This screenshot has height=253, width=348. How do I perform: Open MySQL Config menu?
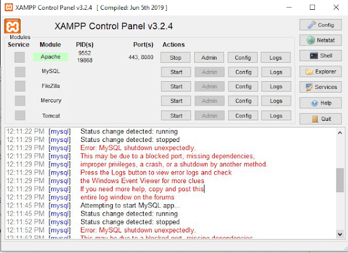coord(243,72)
